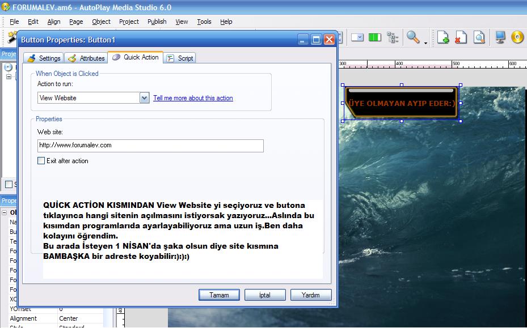Click the Tamam button

(219, 295)
